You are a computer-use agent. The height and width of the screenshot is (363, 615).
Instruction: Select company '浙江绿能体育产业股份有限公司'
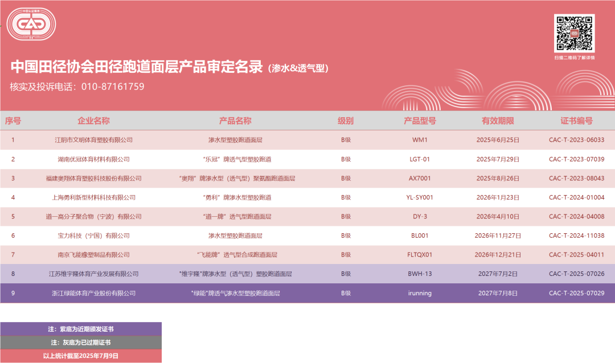pyautogui.click(x=93, y=293)
